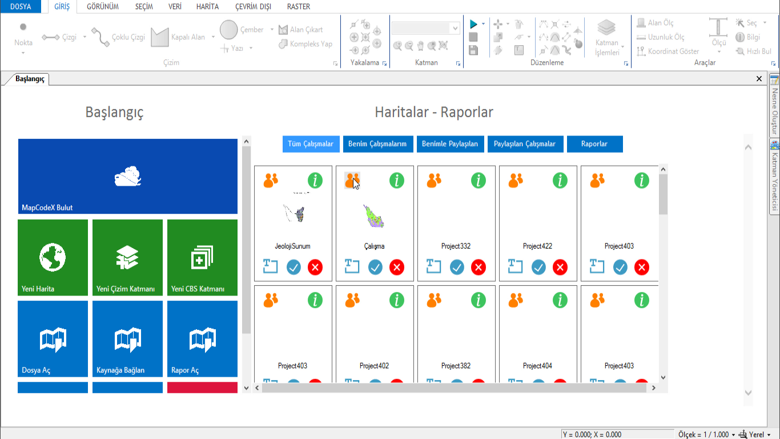This screenshot has width=780, height=439.
Task: Open a file via Dosya Aç tile
Action: pyautogui.click(x=53, y=339)
